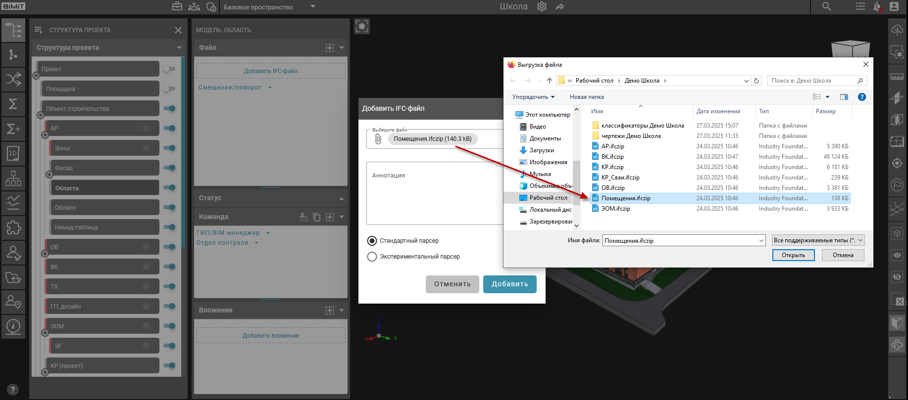Click the 2D drawings icon in sidebar
908x400 pixels.
coord(13,153)
